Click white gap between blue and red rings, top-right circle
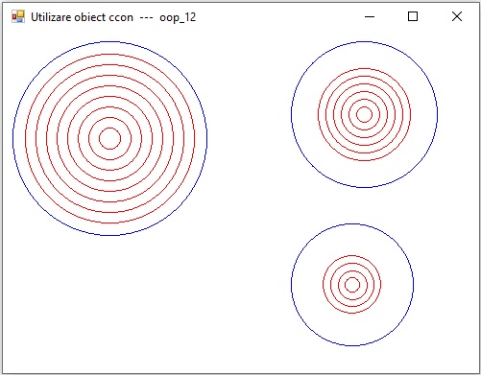The width and height of the screenshot is (481, 375). (304, 114)
